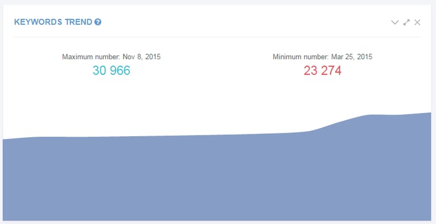The height and width of the screenshot is (224, 436).
Task: Click the date Mar 25, 2015
Action: [x=352, y=57]
